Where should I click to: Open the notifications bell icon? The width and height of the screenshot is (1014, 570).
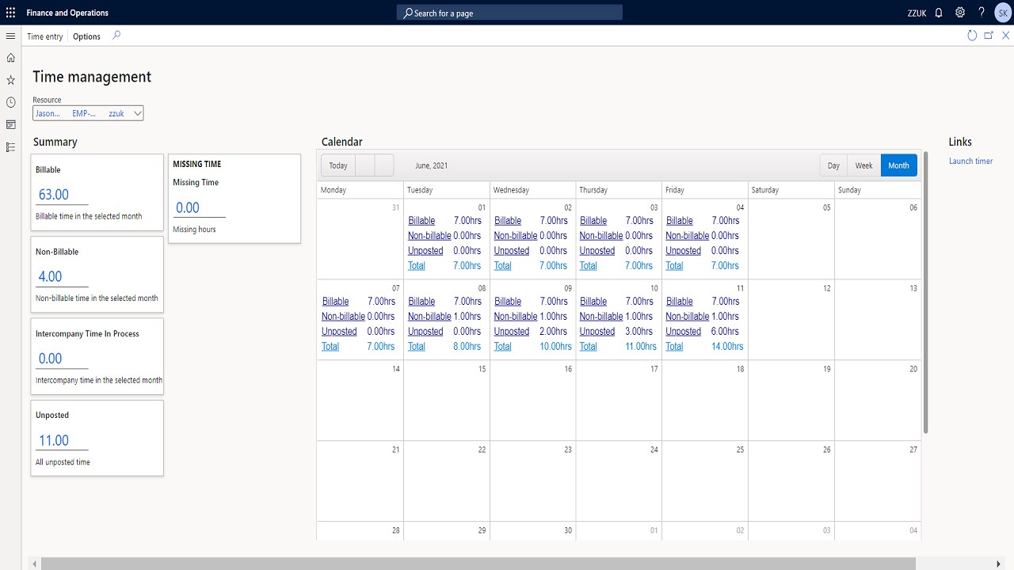point(939,13)
